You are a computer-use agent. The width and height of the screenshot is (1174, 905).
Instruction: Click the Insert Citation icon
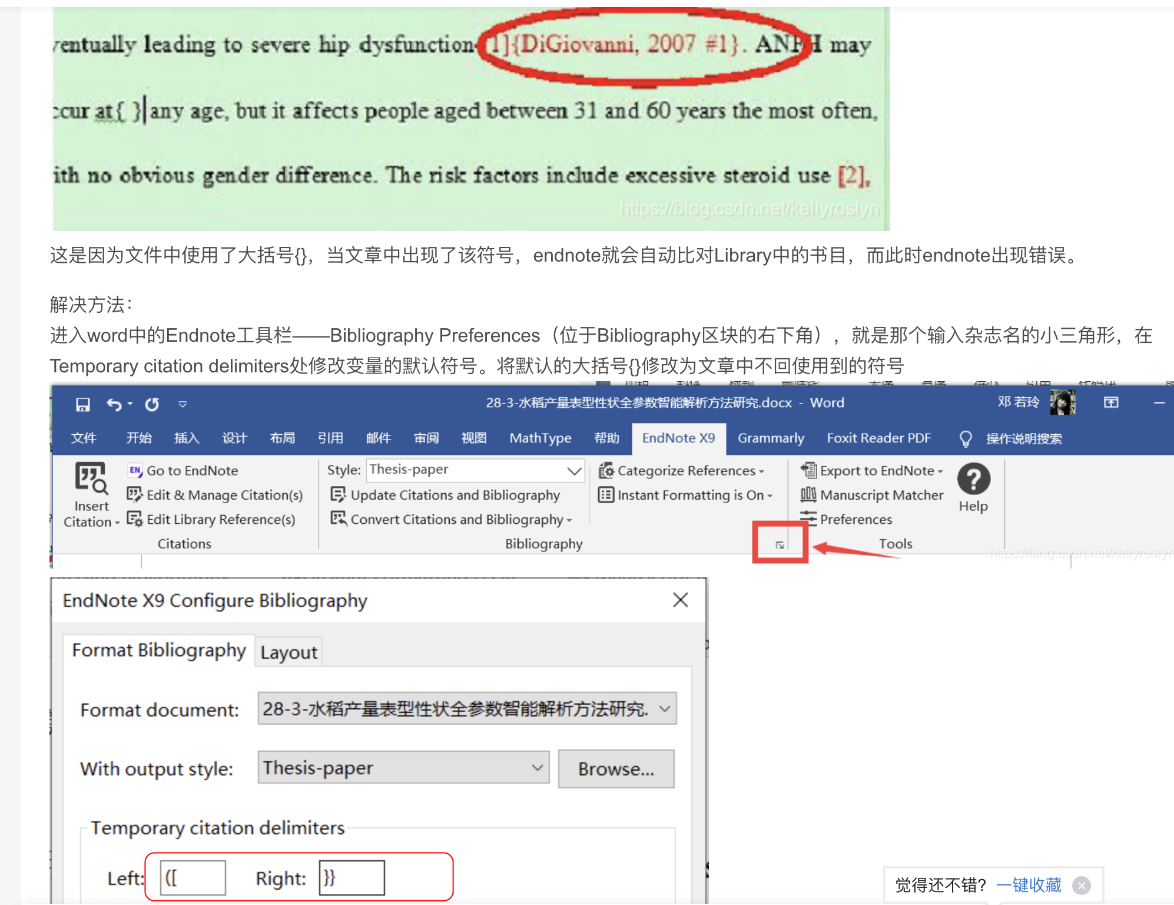pyautogui.click(x=91, y=478)
